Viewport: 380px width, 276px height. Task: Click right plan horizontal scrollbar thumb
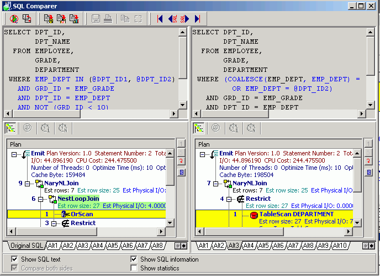click(x=244, y=232)
